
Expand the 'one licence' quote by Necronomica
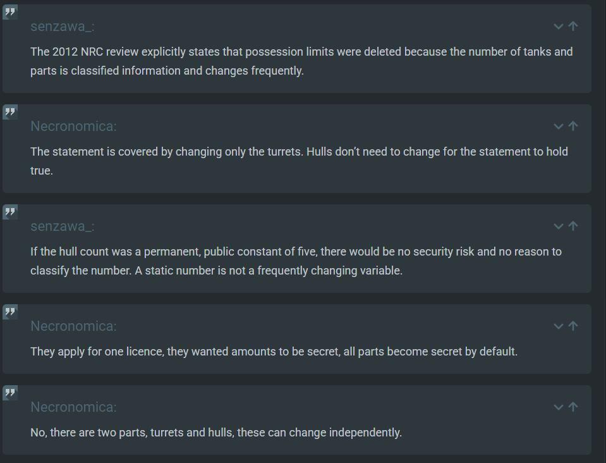(558, 326)
